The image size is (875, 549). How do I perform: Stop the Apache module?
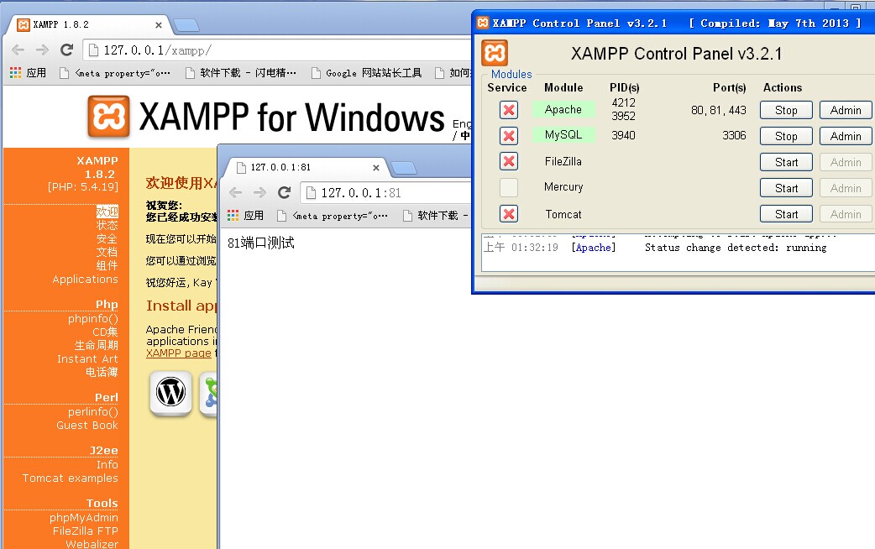(786, 110)
